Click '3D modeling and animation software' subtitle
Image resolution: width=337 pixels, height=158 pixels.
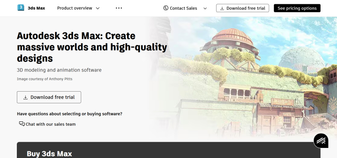pyautogui.click(x=59, y=70)
